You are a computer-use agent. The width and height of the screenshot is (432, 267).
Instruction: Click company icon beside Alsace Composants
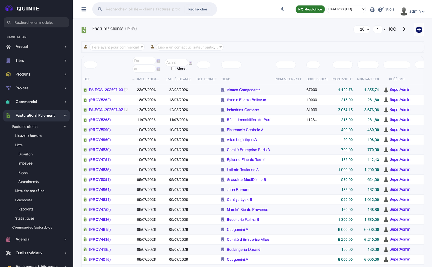click(x=223, y=90)
